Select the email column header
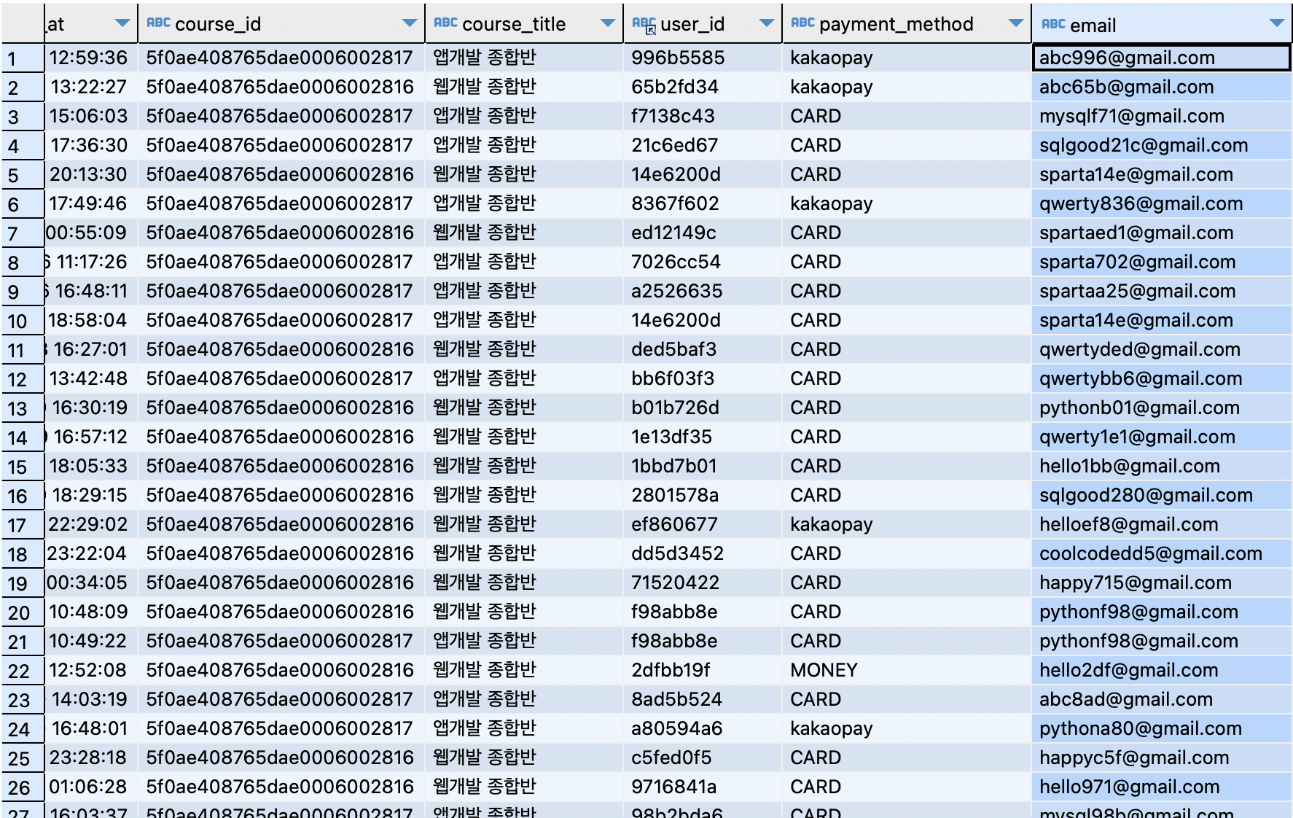Screen dimensions: 1293x818 [x=1162, y=24]
